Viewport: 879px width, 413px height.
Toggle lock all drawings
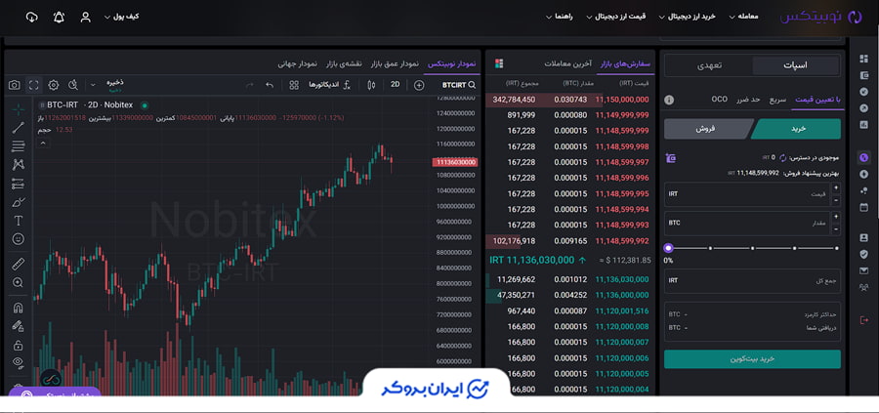(x=19, y=345)
